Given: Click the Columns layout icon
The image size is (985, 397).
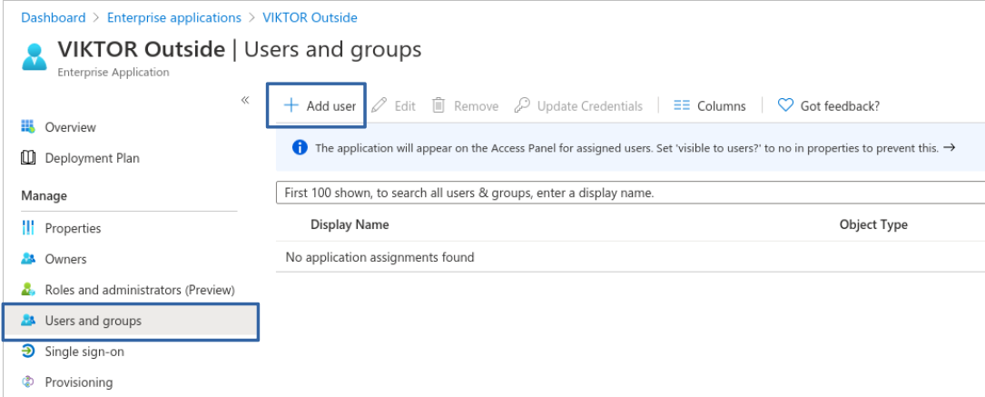Looking at the screenshot, I should (682, 105).
